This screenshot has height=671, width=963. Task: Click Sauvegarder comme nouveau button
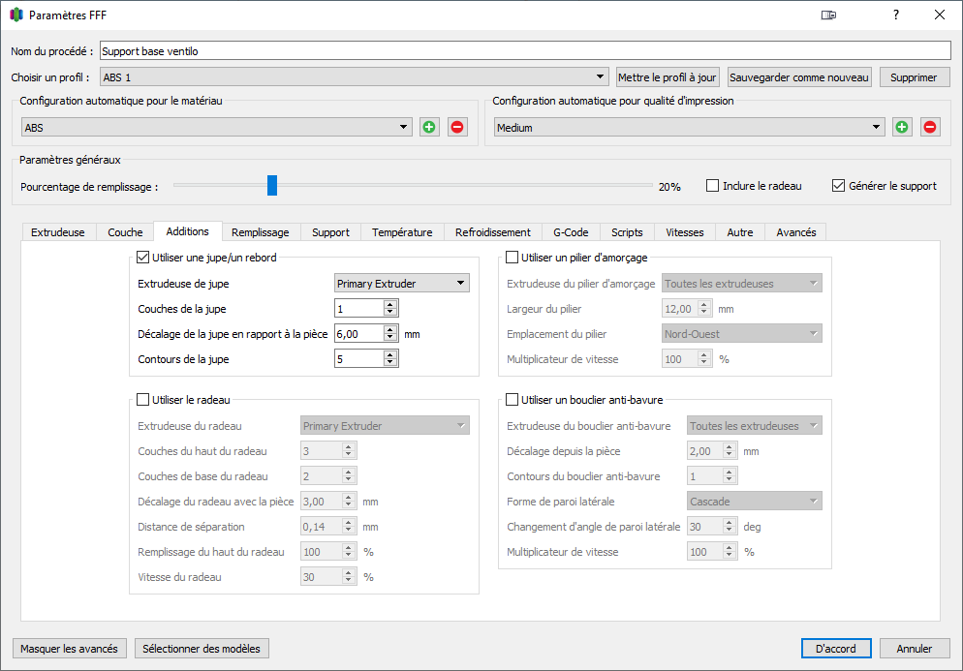pyautogui.click(x=799, y=76)
